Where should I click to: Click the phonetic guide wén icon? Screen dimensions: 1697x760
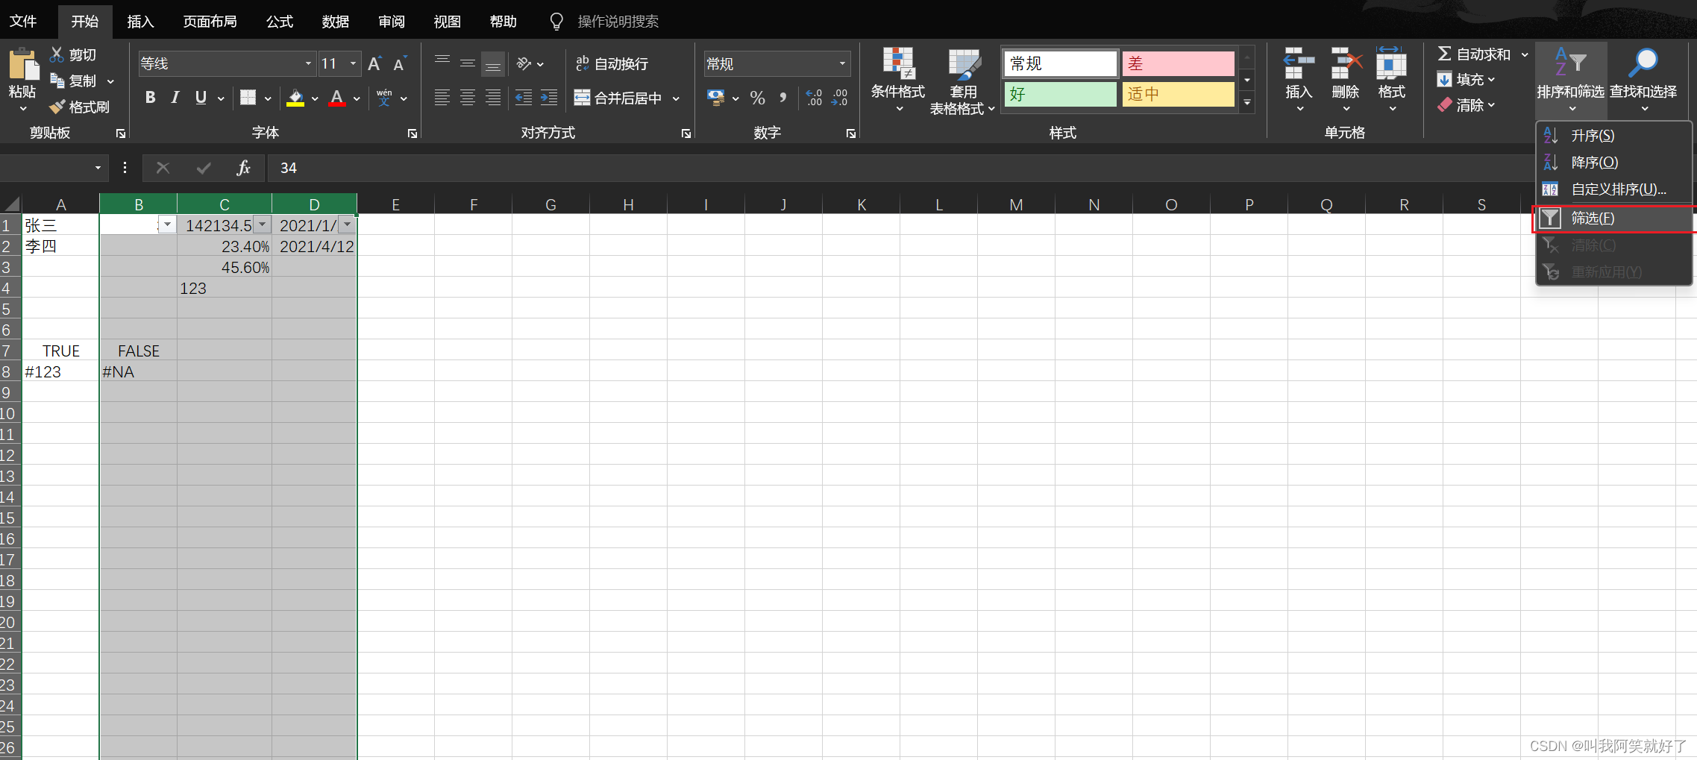pos(384,98)
